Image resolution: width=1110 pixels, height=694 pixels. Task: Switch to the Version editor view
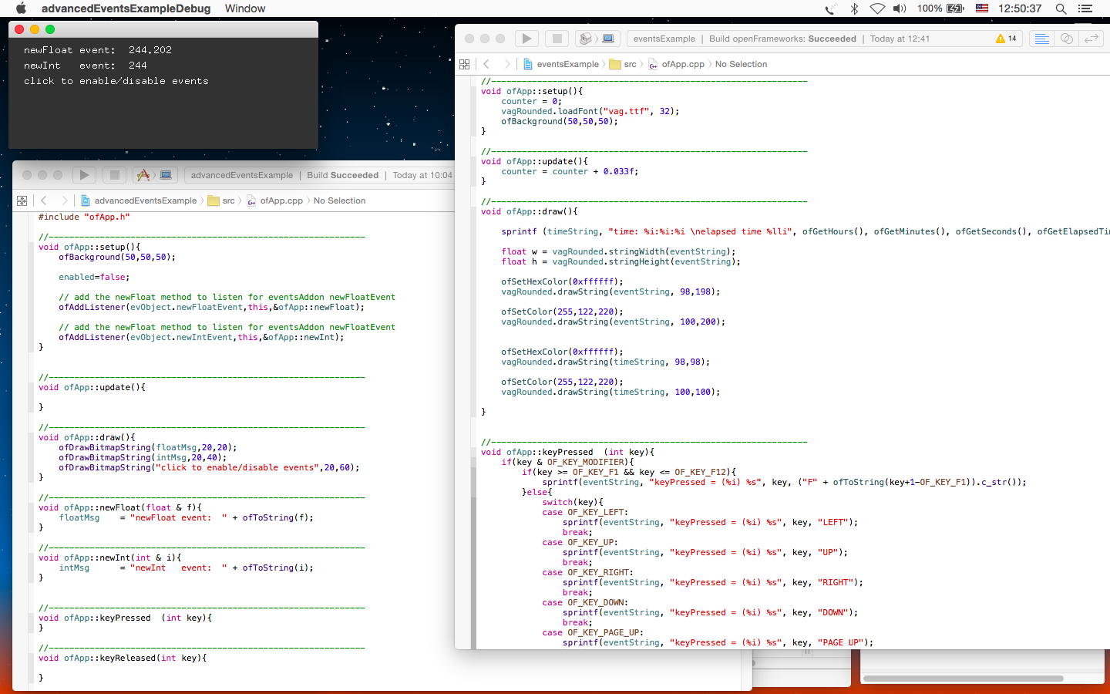coord(1091,39)
